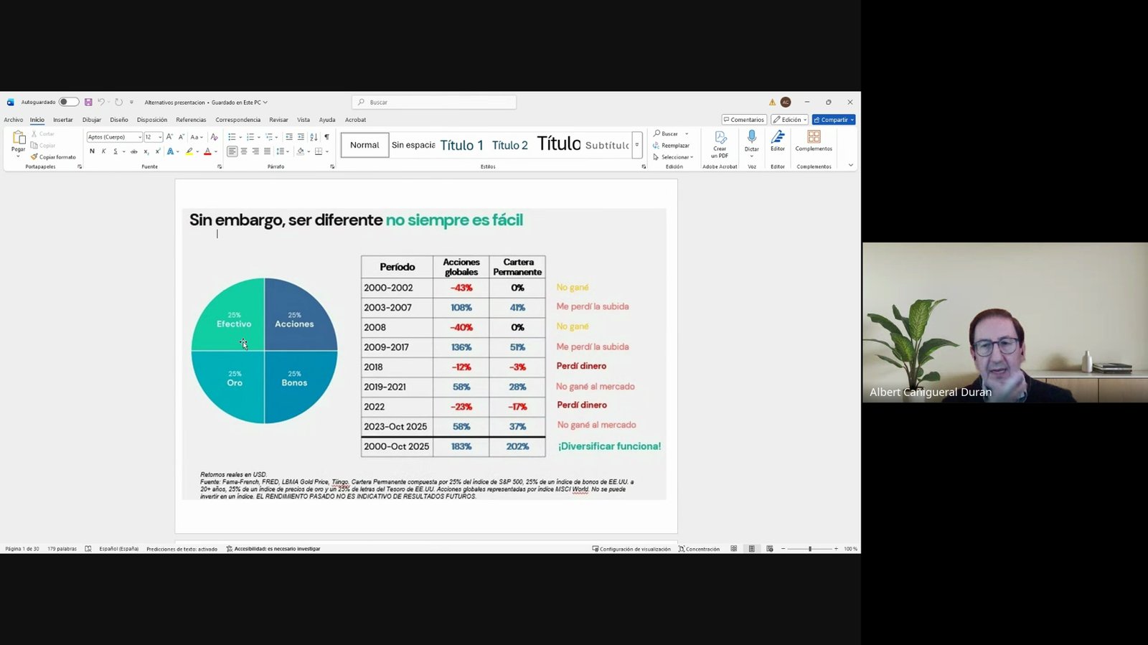Open the Edición mode dropdown
The height and width of the screenshot is (645, 1148).
pyautogui.click(x=789, y=120)
